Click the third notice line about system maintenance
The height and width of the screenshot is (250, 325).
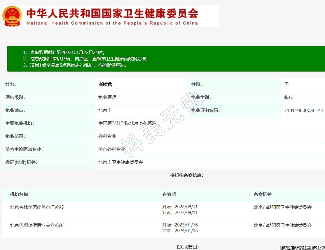coord(75,65)
